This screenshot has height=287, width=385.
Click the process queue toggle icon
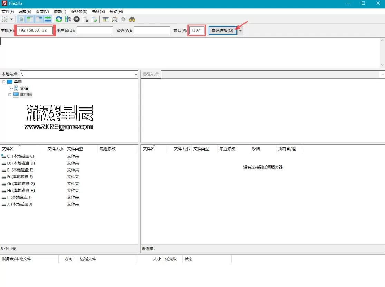point(68,19)
